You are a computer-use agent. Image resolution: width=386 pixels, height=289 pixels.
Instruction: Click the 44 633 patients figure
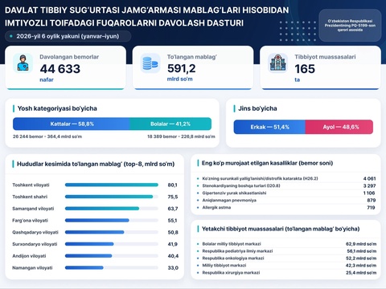[x=60, y=69]
